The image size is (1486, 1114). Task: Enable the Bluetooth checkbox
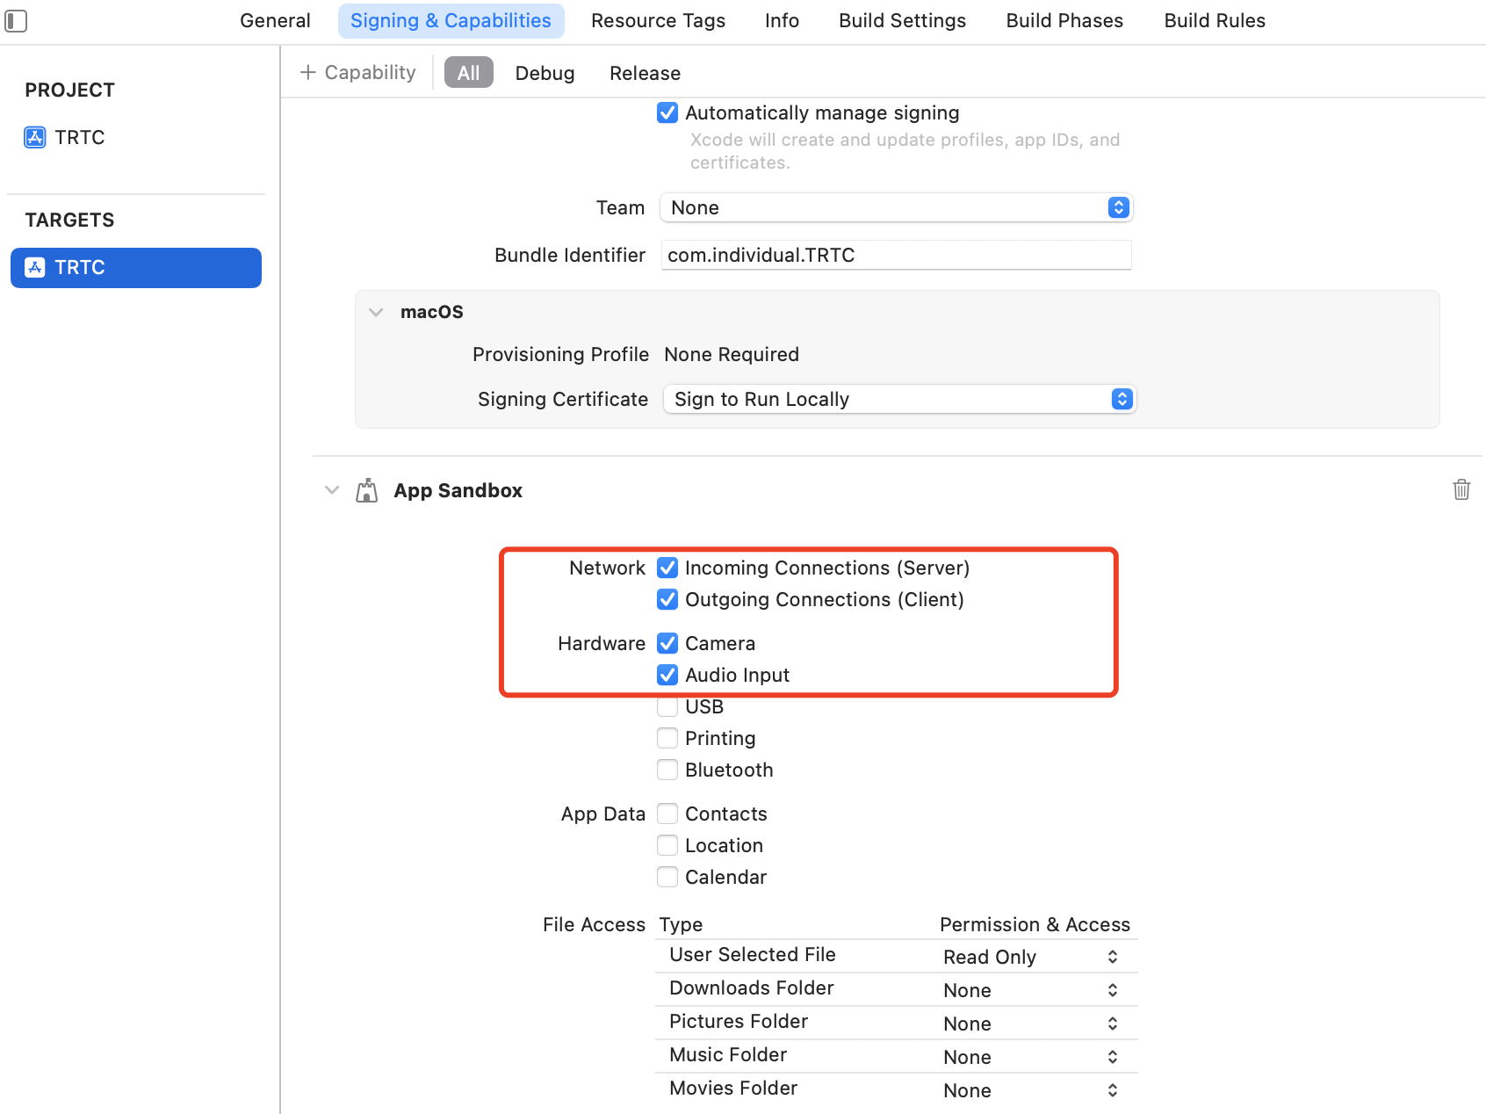[x=667, y=770]
